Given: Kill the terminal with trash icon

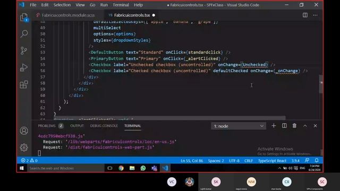Looking at the screenshot, I should point(294,126).
